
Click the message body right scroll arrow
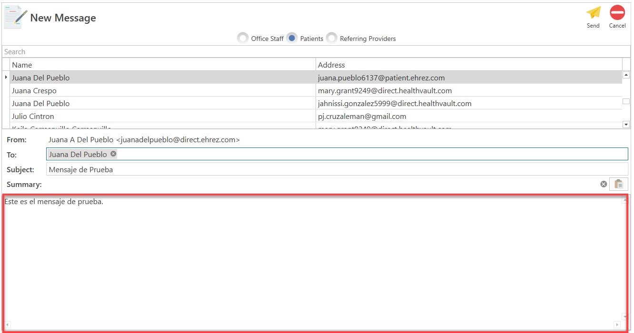click(617, 324)
